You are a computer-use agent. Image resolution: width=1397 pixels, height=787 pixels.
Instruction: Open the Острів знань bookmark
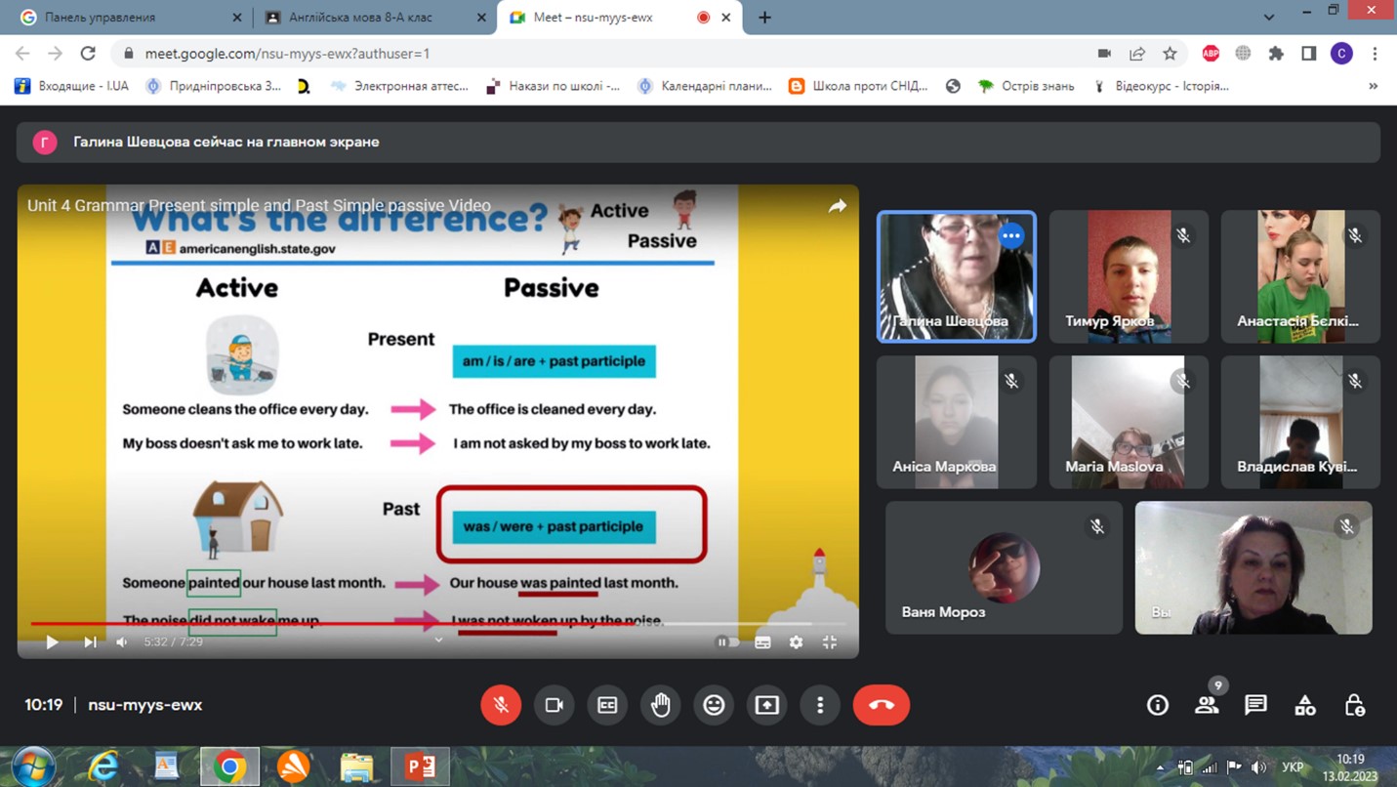(1026, 86)
